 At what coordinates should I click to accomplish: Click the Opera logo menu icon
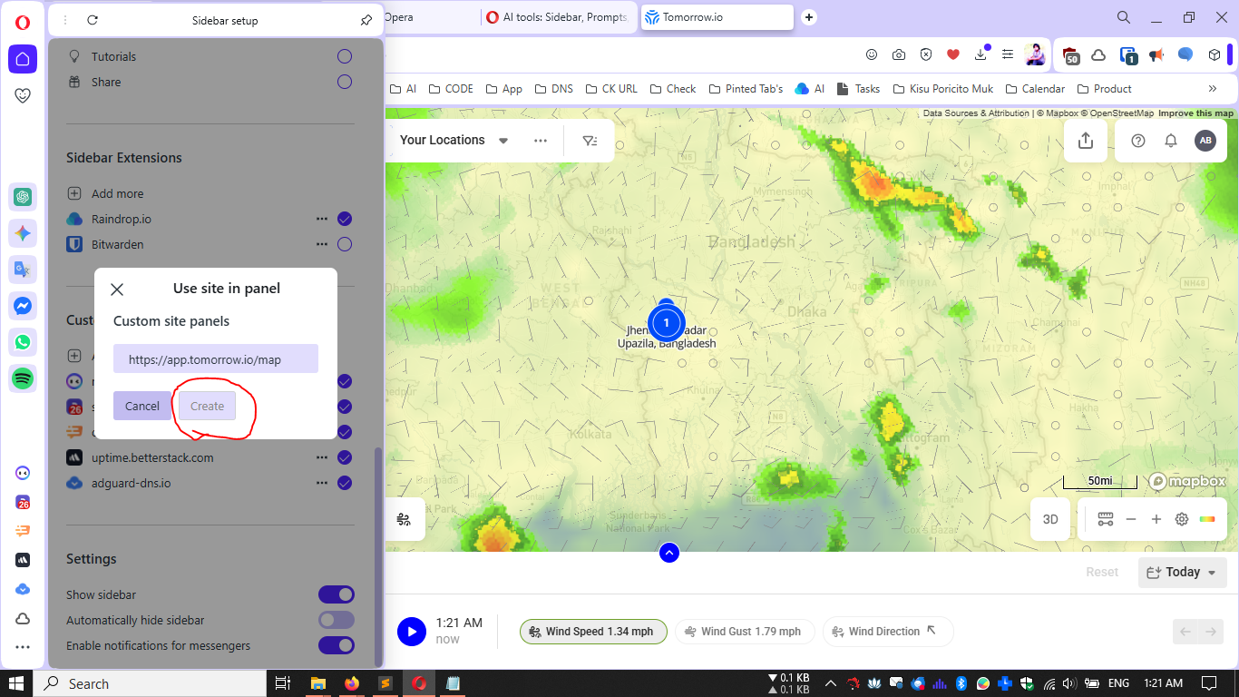coord(23,21)
